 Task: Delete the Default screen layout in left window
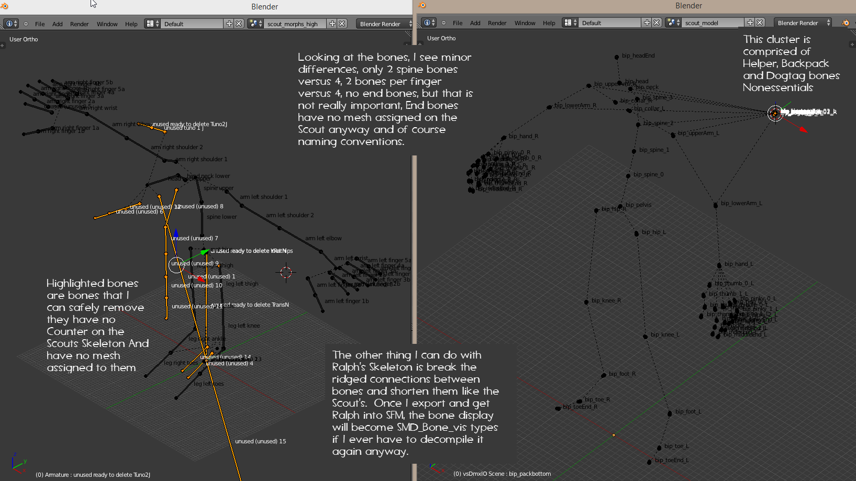click(239, 24)
